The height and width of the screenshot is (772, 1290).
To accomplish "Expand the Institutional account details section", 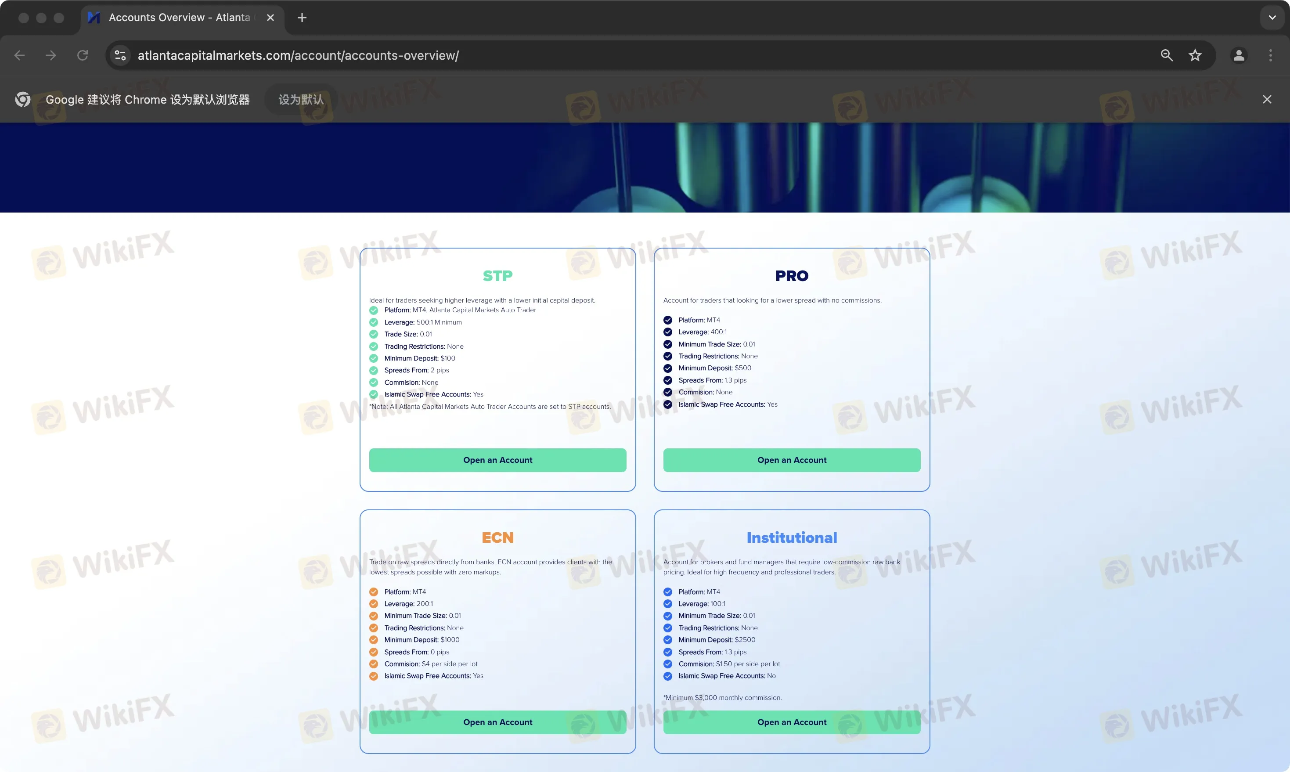I will tap(791, 538).
